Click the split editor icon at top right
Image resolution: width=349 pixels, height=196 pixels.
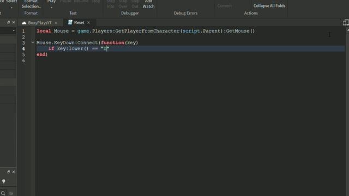[346, 22]
